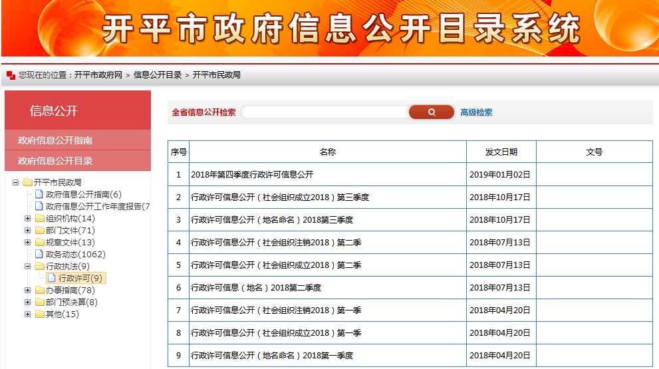Click the 行政许可 page icon
This screenshot has height=369, width=659.
52,278
